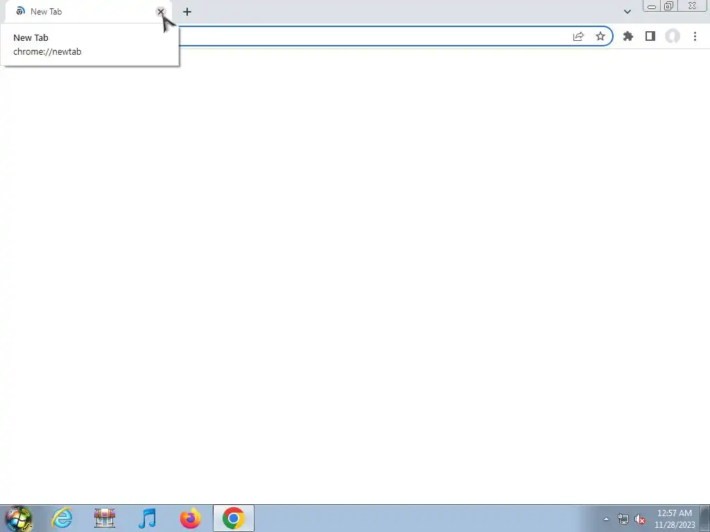The width and height of the screenshot is (710, 532).
Task: Open the Windows Start menu
Action: tap(19, 518)
